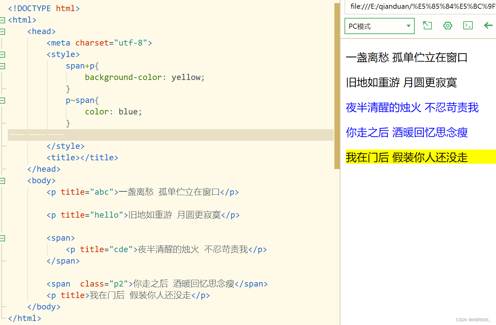Open the developer console icon in preview
This screenshot has width=496, height=325.
468,25
